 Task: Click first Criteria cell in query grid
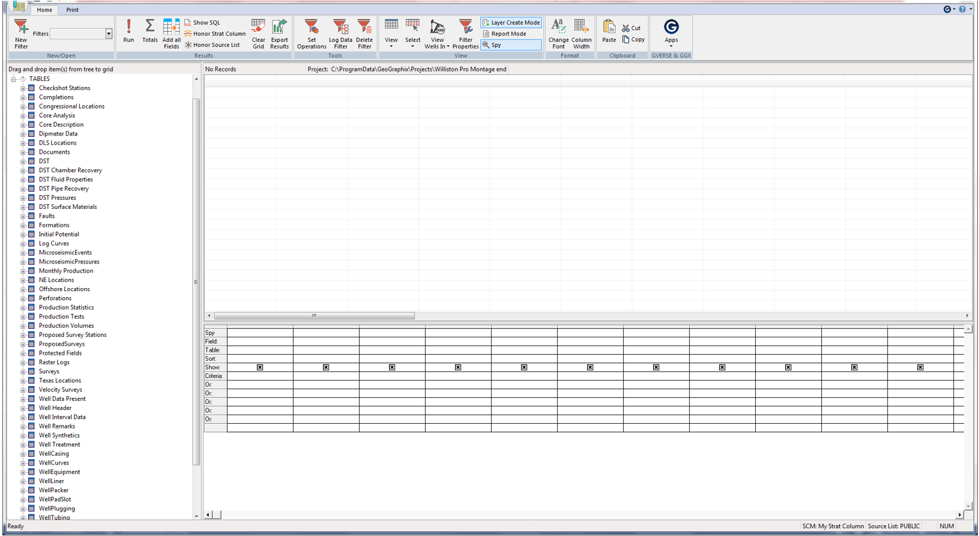click(260, 376)
